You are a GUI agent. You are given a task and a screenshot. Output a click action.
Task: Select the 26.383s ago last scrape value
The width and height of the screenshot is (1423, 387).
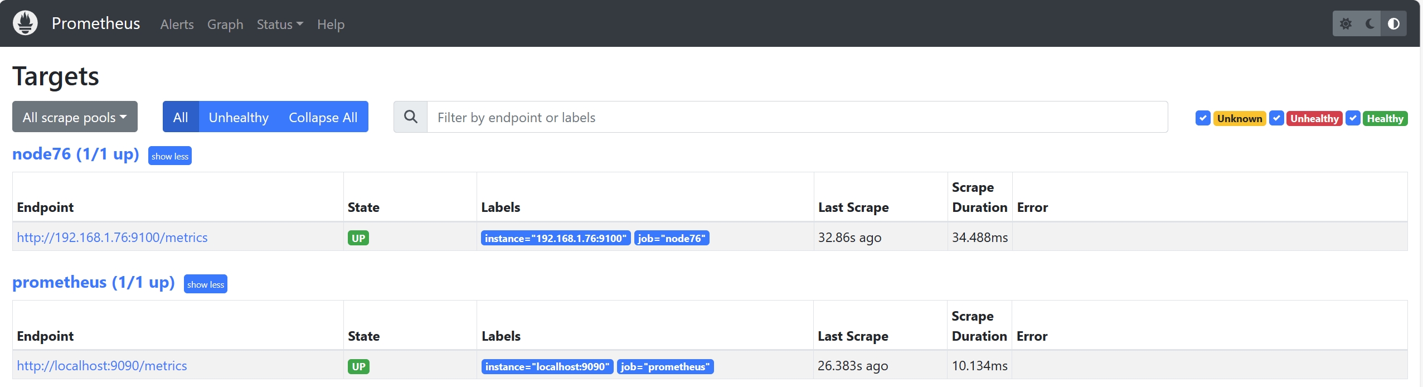click(x=853, y=366)
